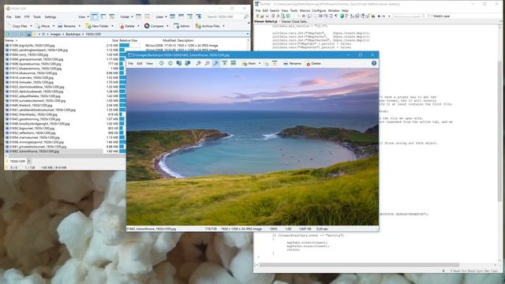
Task: Click the Admin toolbar button
Action: (x=181, y=26)
